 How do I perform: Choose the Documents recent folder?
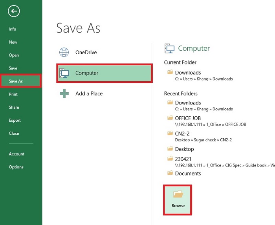pyautogui.click(x=188, y=174)
